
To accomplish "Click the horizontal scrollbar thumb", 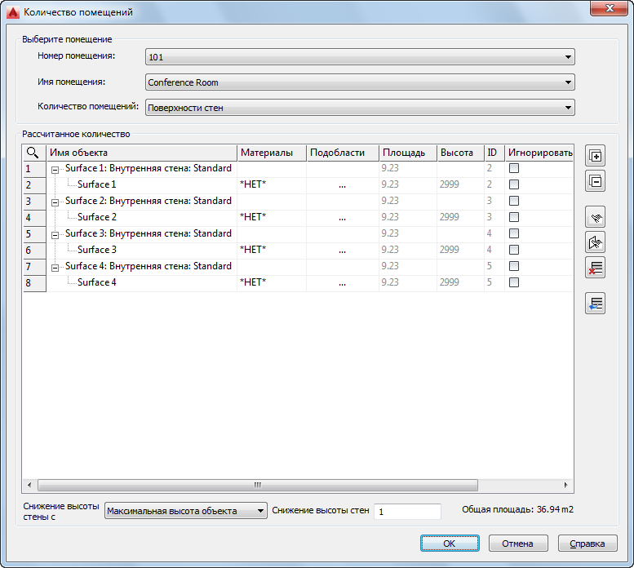I will coord(258,485).
